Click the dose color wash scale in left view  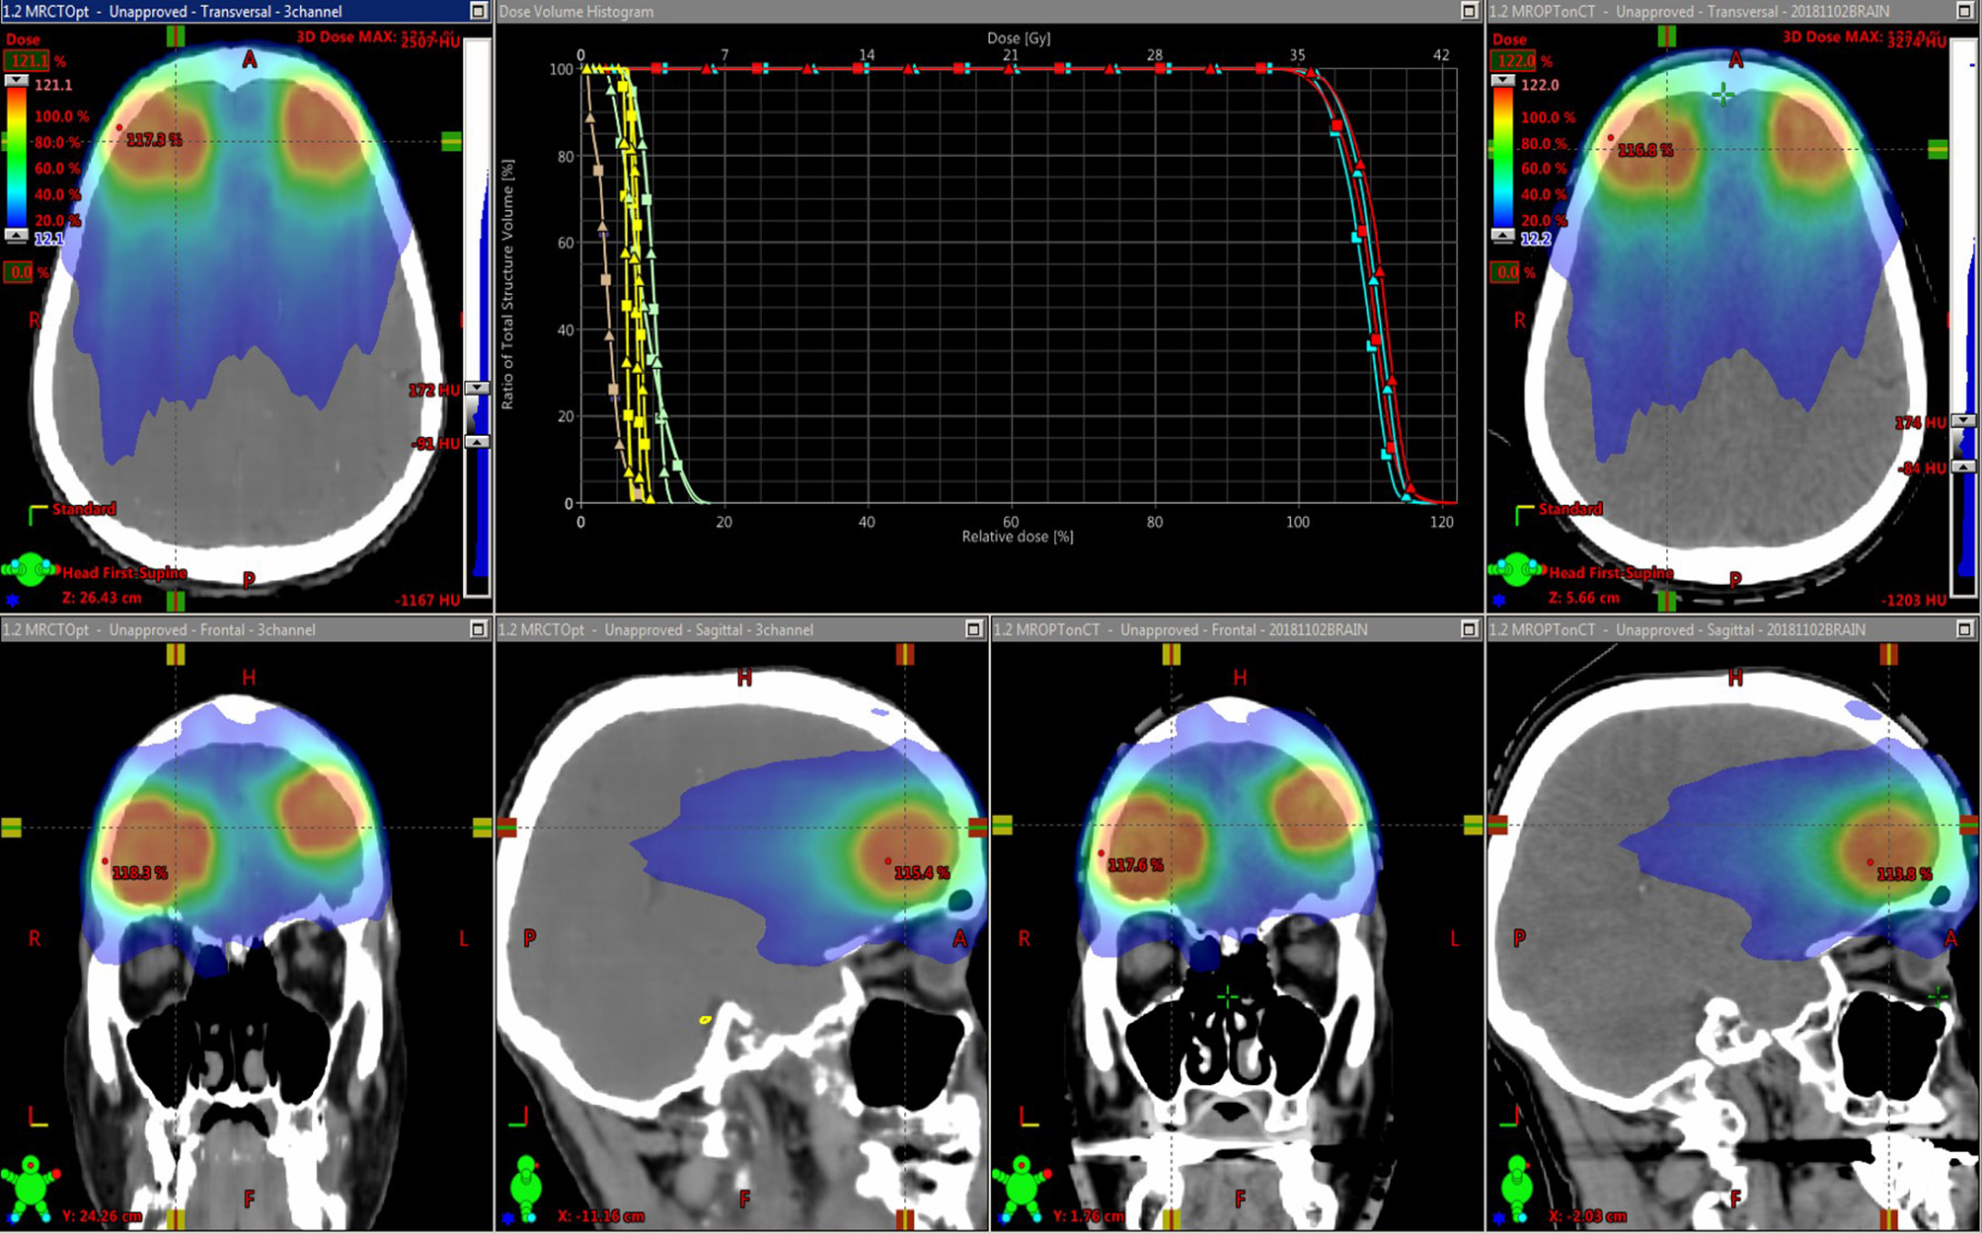(17, 158)
